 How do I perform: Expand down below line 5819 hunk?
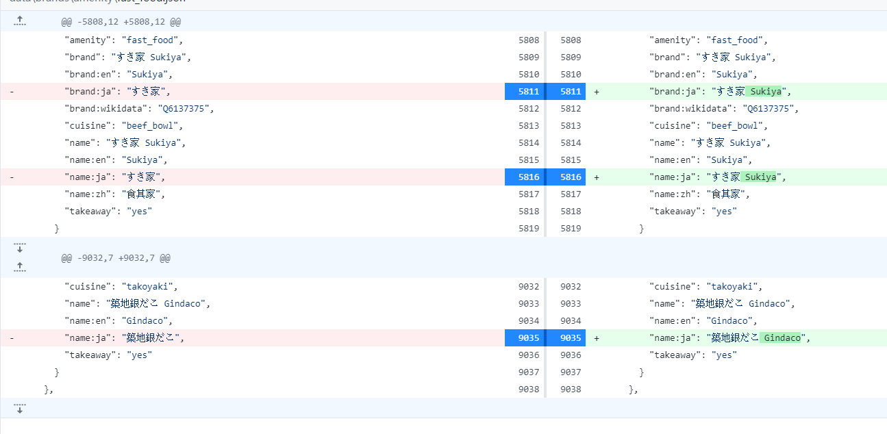point(20,247)
